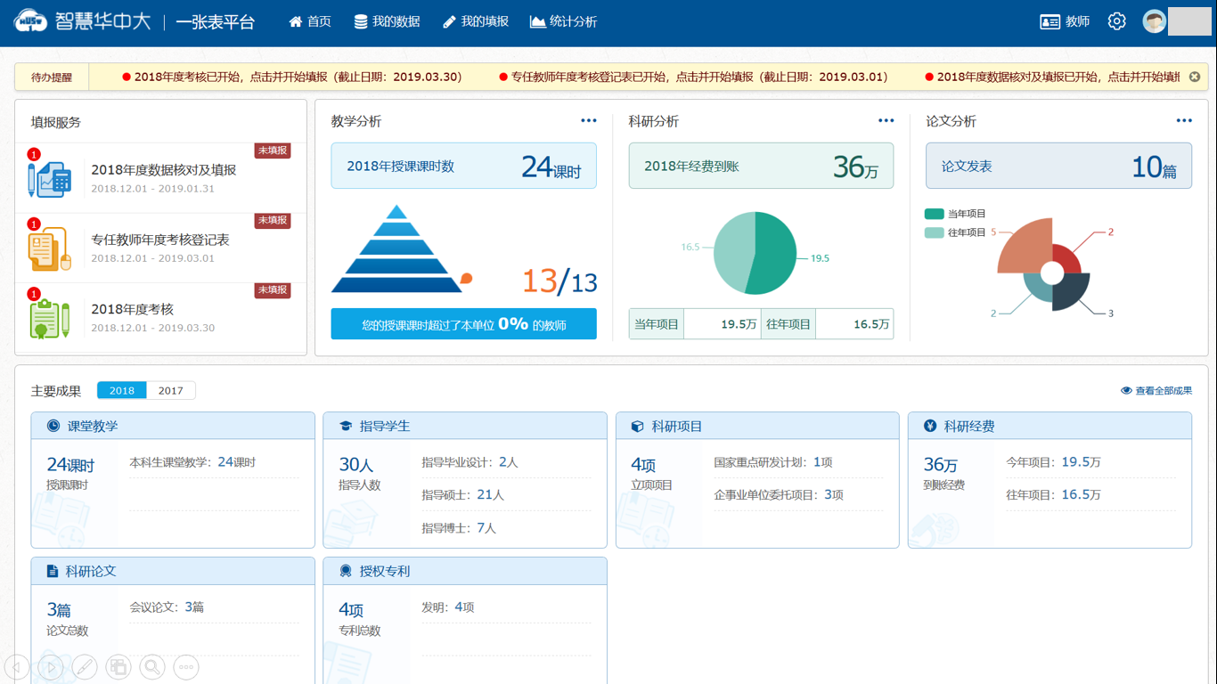Expand 科研分析 three-dot menu
This screenshot has height=684, width=1217.
click(886, 121)
